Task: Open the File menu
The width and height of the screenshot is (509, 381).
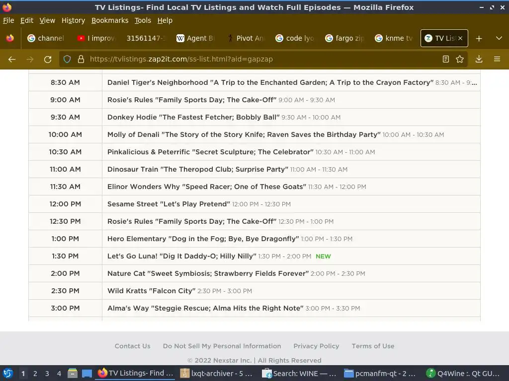Action: click(x=8, y=20)
